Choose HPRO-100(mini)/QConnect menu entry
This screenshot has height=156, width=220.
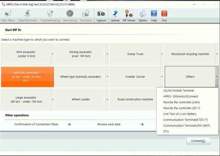click(187, 96)
